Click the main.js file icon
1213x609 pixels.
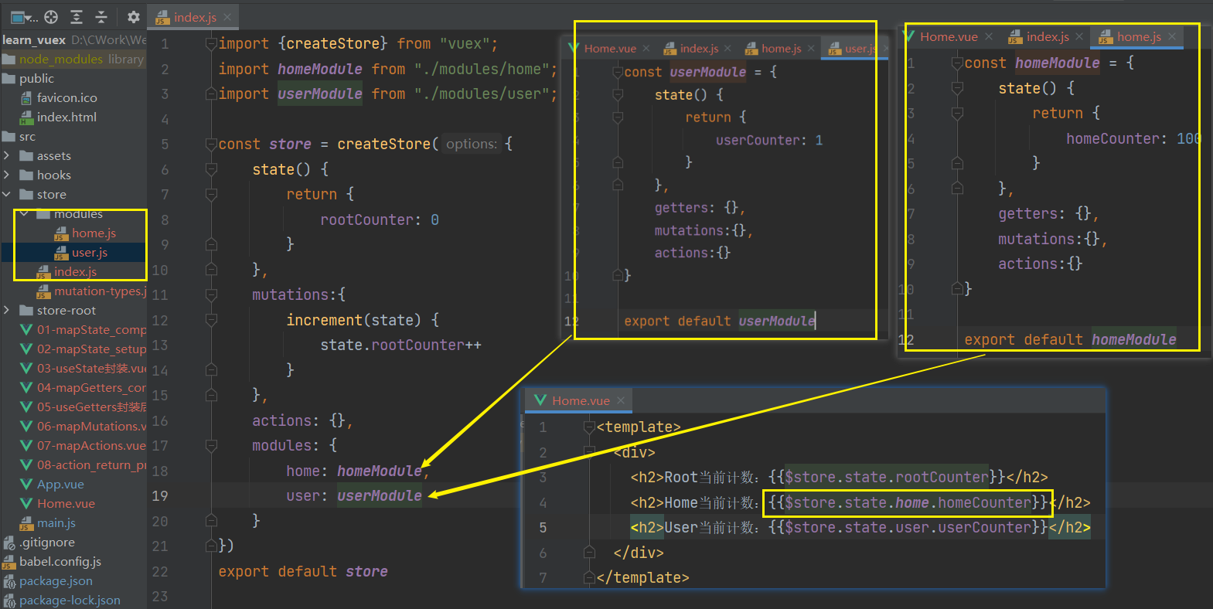point(26,523)
